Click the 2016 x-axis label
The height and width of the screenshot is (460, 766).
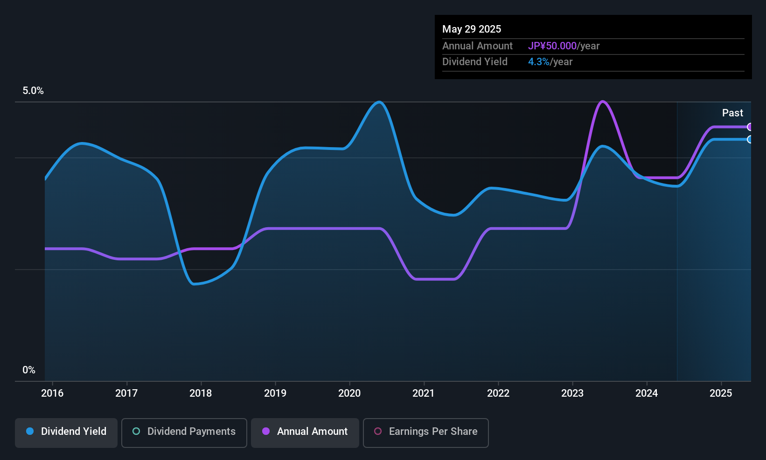(52, 393)
